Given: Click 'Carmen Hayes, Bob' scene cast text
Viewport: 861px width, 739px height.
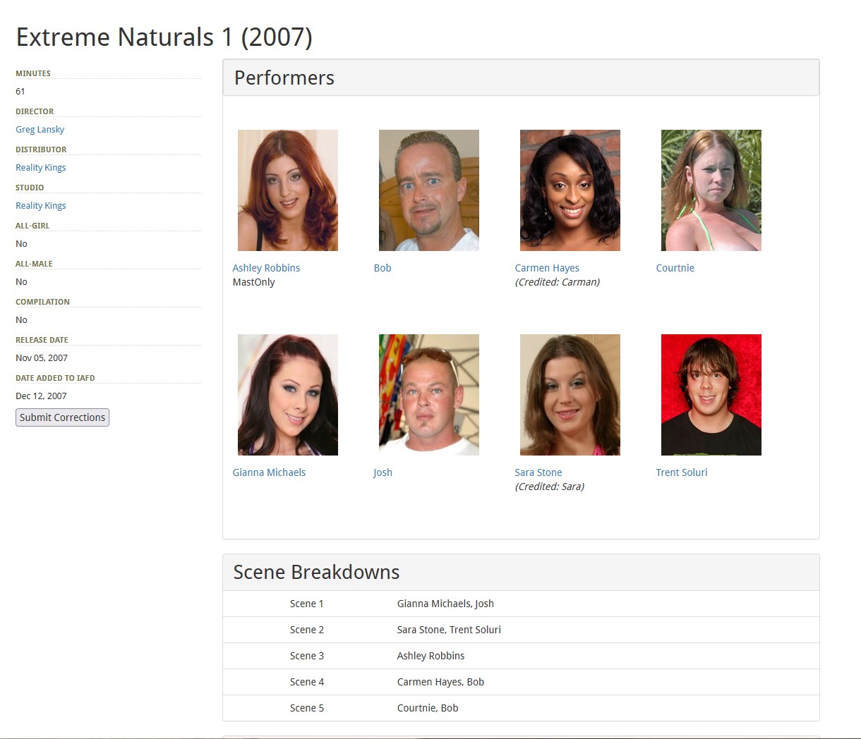Looking at the screenshot, I should coord(440,682).
